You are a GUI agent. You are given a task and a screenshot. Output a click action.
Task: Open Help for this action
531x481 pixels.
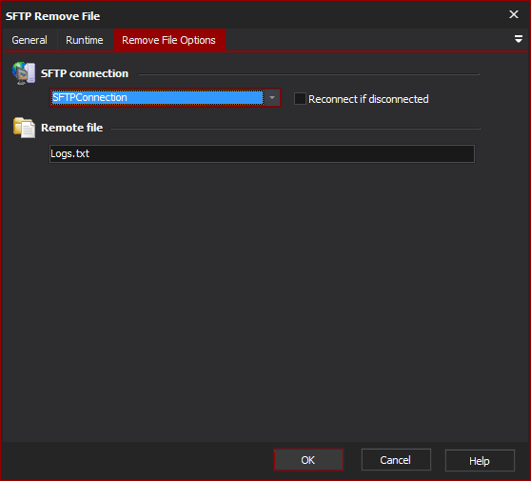point(480,460)
